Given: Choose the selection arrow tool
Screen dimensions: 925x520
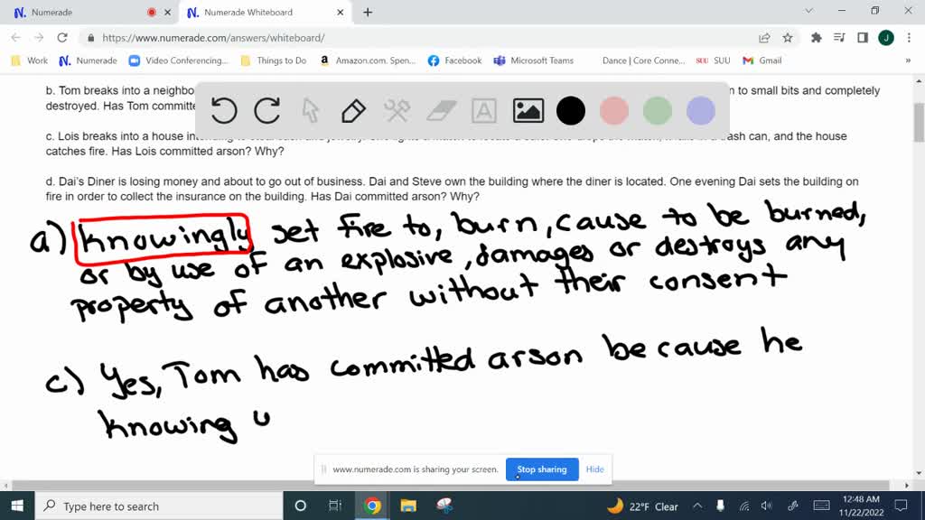Looking at the screenshot, I should (x=309, y=110).
